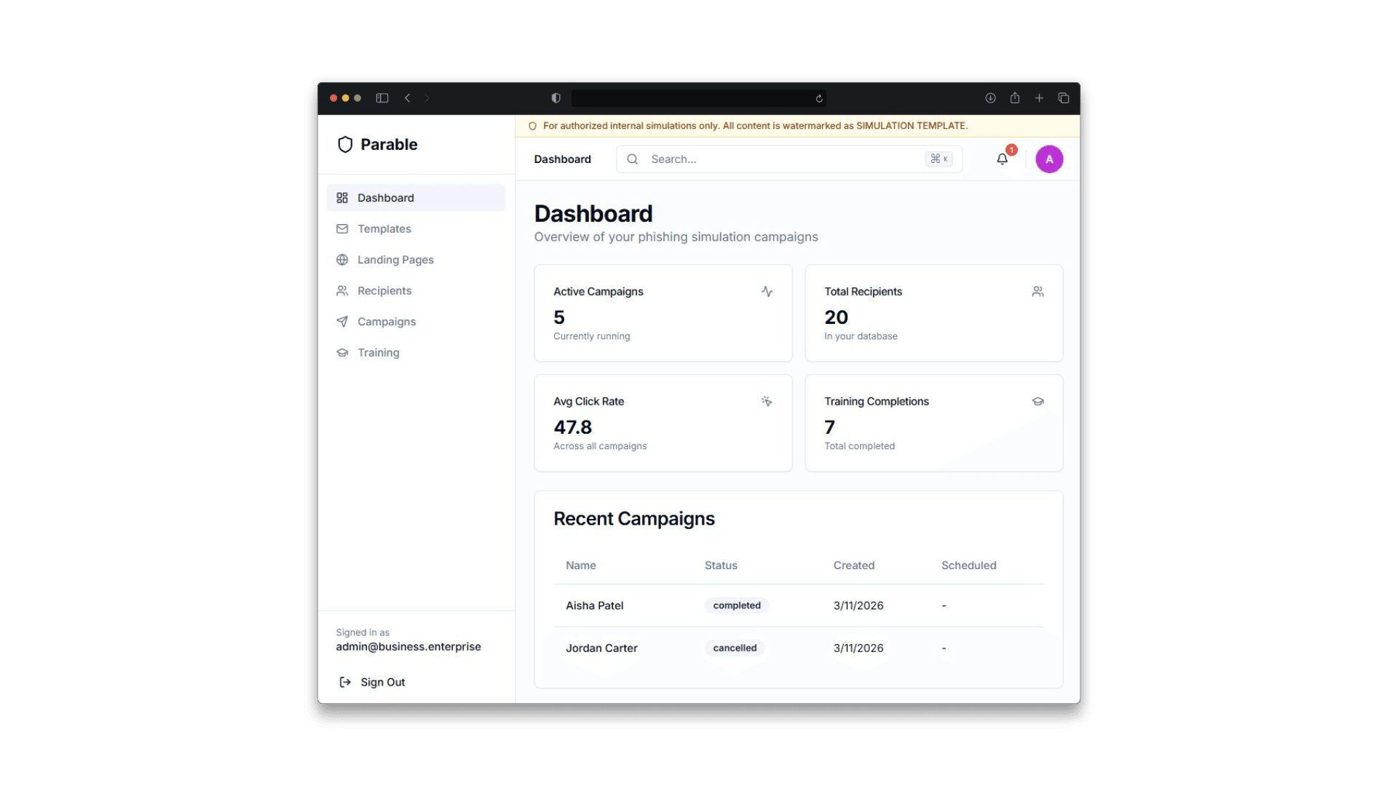Select Dashboard in the navigation sidebar

pyautogui.click(x=385, y=197)
